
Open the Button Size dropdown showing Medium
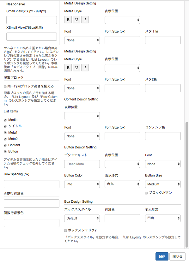(x=163, y=184)
